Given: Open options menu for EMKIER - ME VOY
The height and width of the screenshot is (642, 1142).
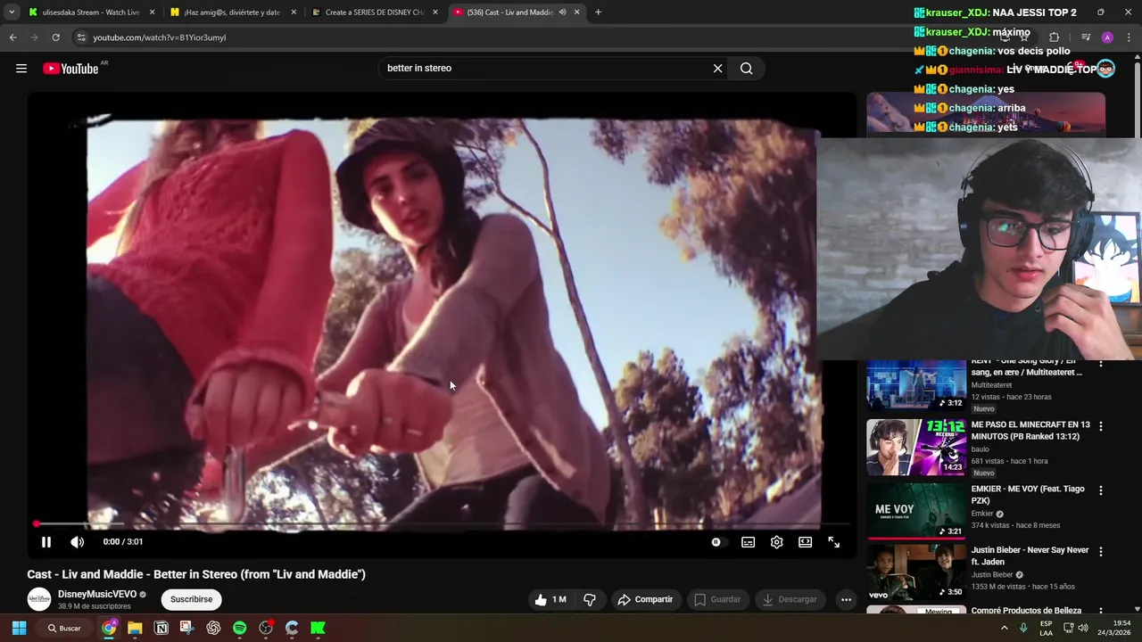Looking at the screenshot, I should tap(1101, 490).
